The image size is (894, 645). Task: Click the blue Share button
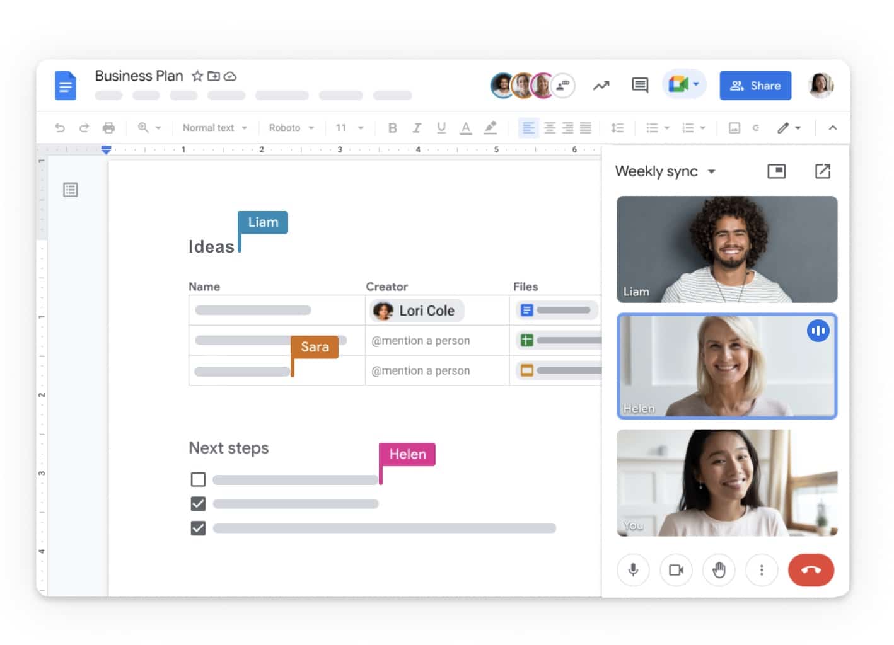(x=755, y=86)
